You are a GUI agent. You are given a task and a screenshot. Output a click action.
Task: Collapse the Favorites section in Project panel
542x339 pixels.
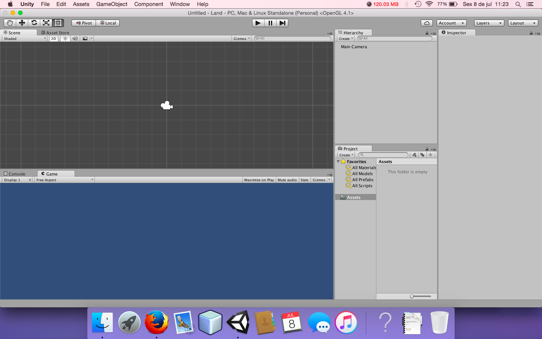(338, 161)
